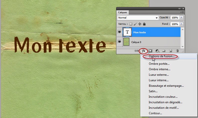The height and width of the screenshot is (118, 198).
Task: Collapse the panel with double arrows
Action: [180, 8]
